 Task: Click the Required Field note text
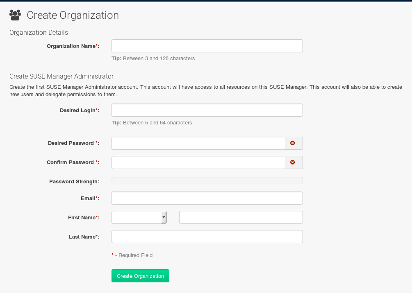coord(132,255)
